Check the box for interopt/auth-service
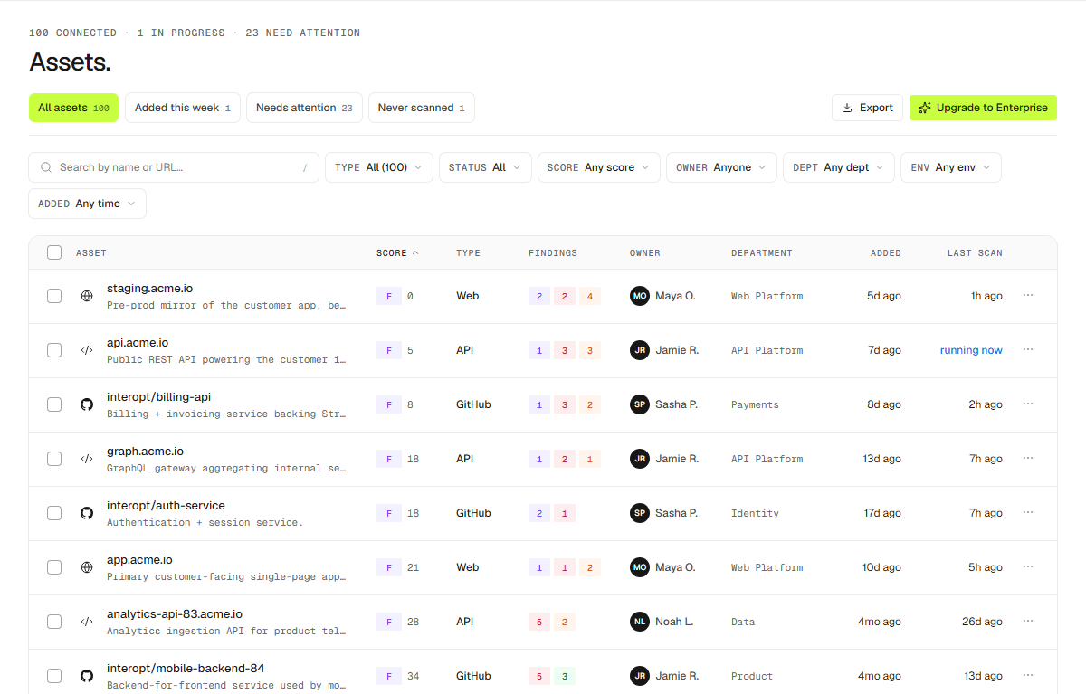Image resolution: width=1086 pixels, height=694 pixels. (54, 513)
